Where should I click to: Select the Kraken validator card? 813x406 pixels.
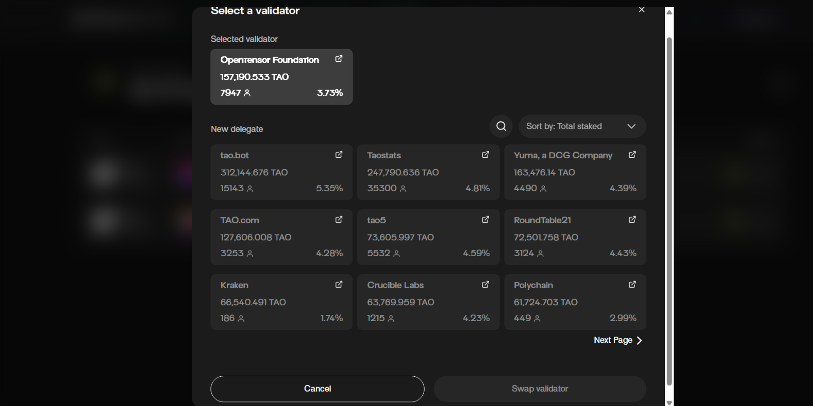[281, 302]
